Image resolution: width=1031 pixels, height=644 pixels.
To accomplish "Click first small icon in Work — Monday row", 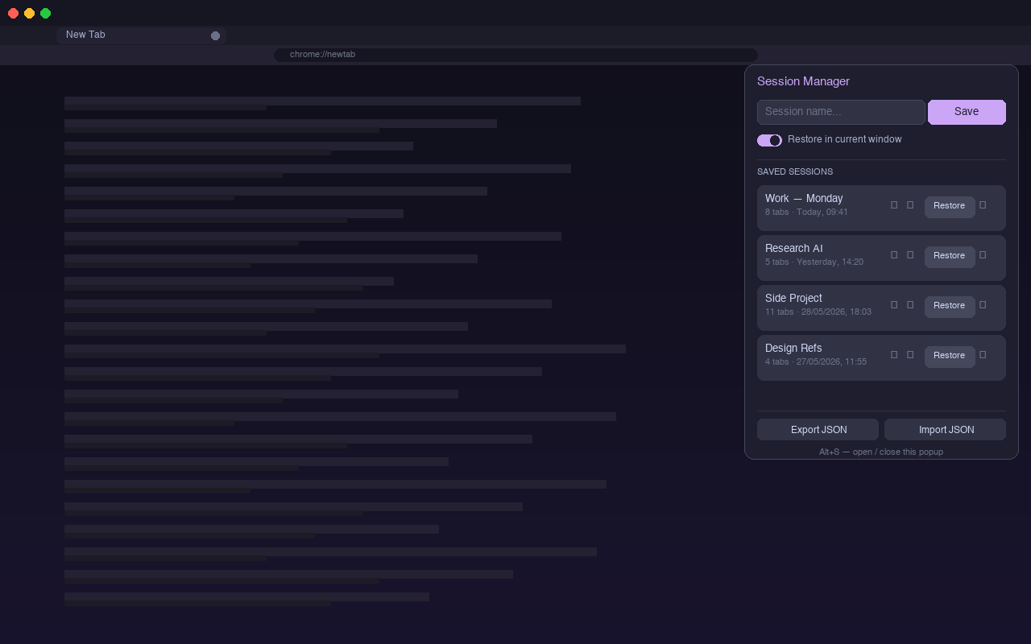I will coord(894,205).
